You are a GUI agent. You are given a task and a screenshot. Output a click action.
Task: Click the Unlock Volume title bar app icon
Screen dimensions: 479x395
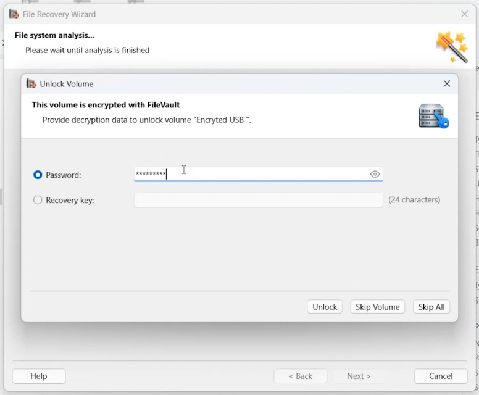pos(31,83)
